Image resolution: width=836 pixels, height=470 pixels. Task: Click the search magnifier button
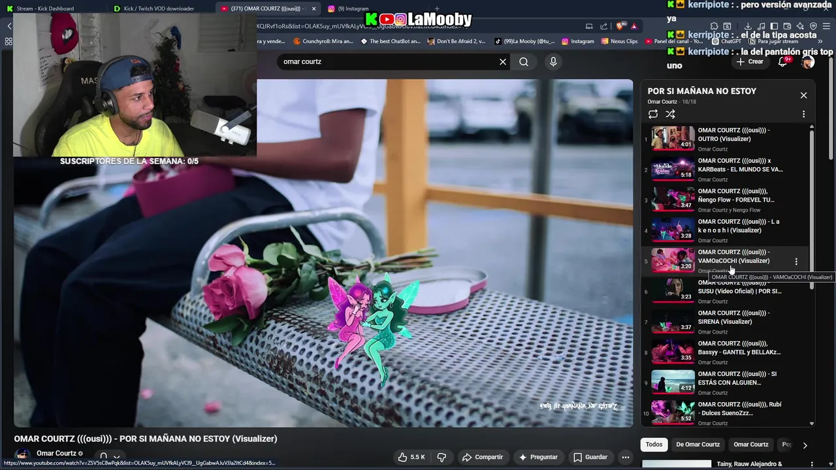(x=524, y=61)
